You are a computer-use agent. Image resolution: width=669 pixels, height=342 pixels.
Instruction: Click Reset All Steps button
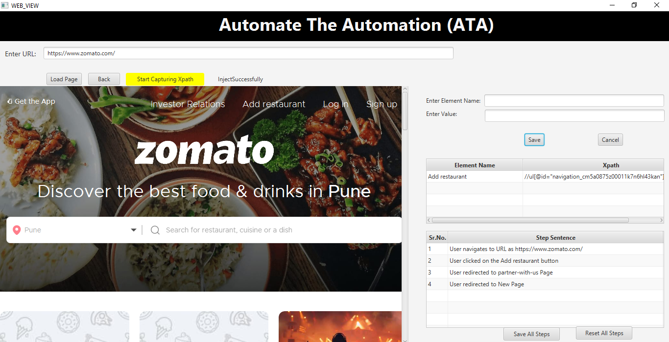pos(604,333)
